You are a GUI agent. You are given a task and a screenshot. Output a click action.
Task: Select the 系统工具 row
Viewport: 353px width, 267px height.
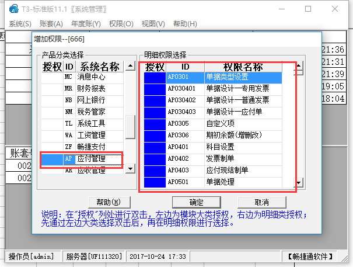82,124
